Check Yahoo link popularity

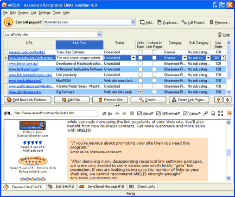tap(192, 114)
